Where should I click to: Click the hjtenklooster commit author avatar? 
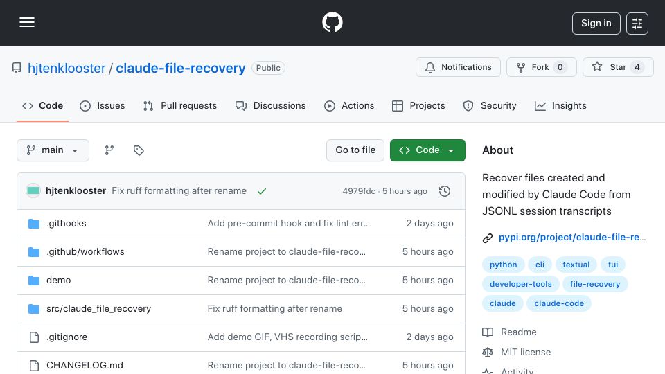33,191
